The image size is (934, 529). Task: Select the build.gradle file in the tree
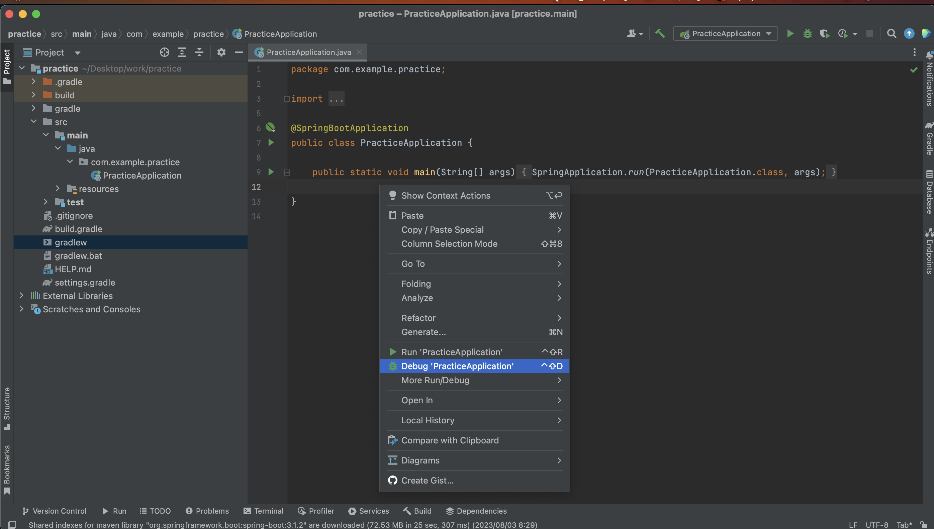[x=79, y=229]
